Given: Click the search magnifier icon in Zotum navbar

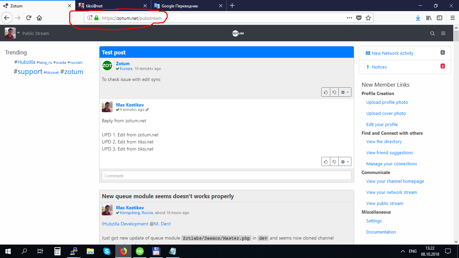Looking at the screenshot, I should coord(432,33).
